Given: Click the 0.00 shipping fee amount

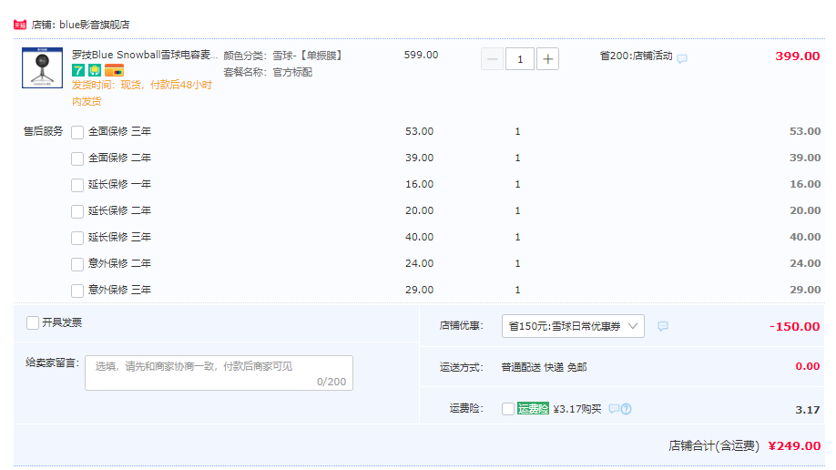Looking at the screenshot, I should click(x=807, y=366).
